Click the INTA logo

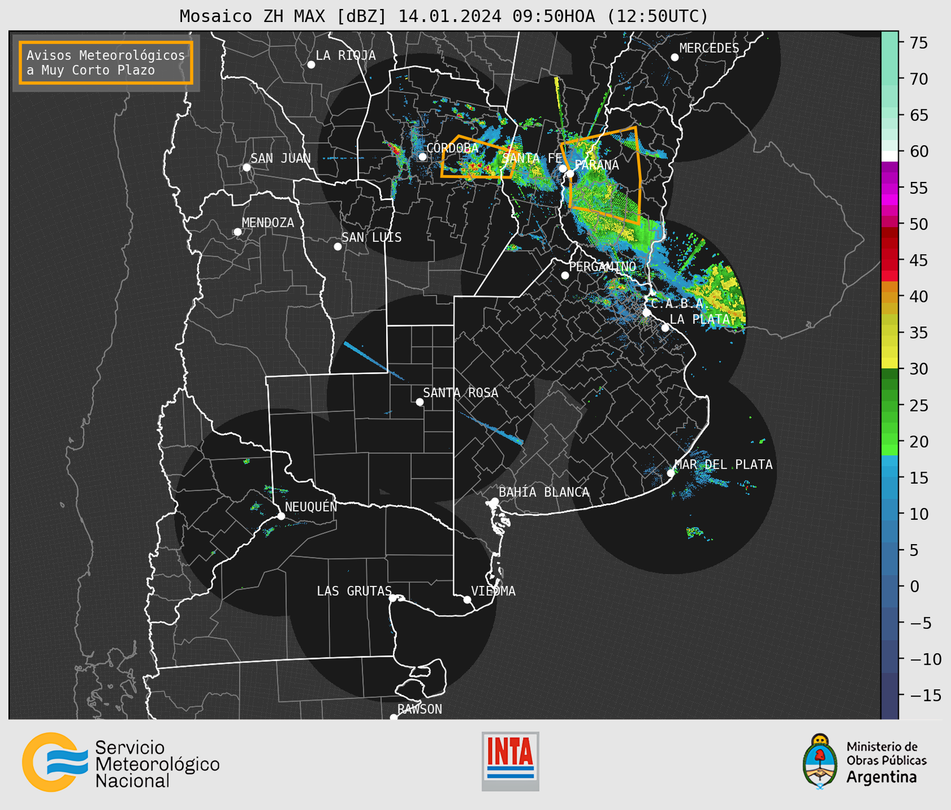pyautogui.click(x=510, y=761)
